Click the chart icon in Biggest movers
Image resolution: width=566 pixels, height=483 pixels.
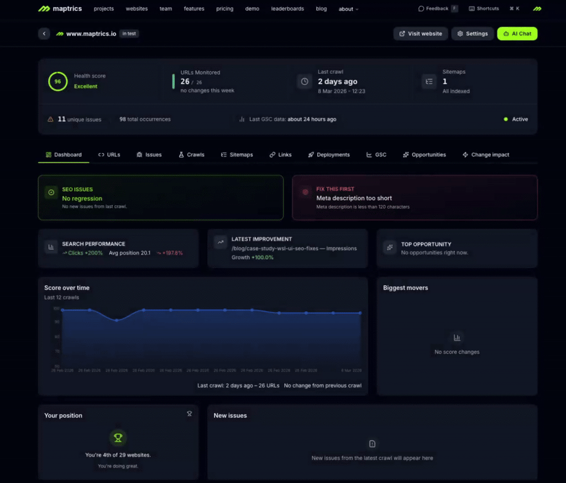coord(457,338)
